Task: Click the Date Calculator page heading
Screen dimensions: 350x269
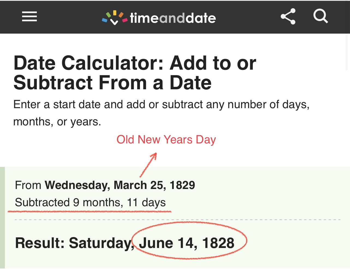Action: [x=135, y=73]
